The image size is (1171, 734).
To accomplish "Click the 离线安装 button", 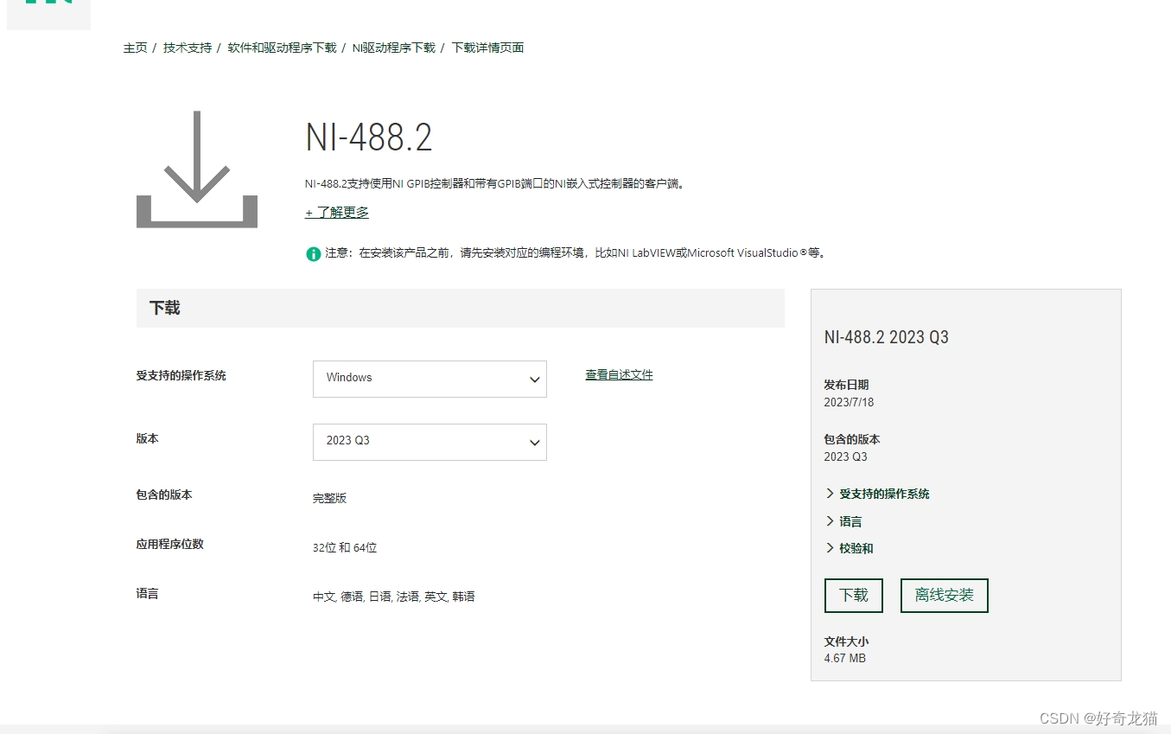I will click(945, 596).
